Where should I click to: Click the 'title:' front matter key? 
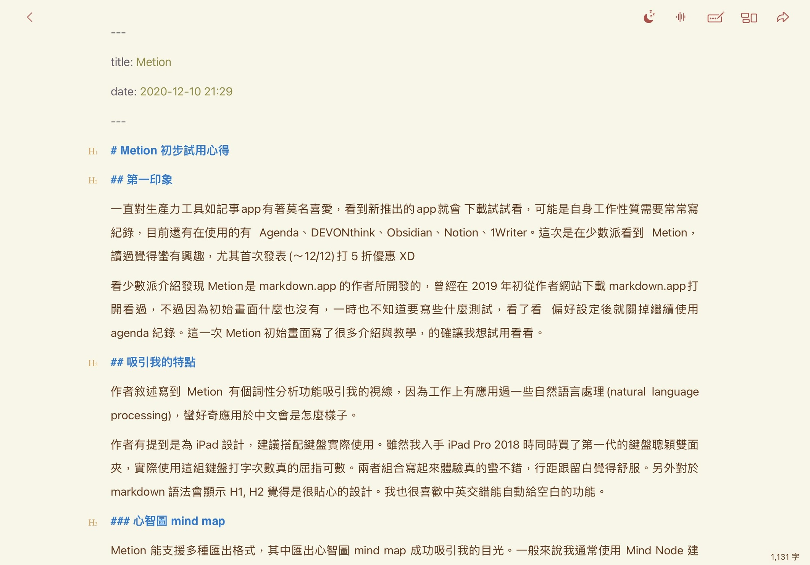click(121, 62)
